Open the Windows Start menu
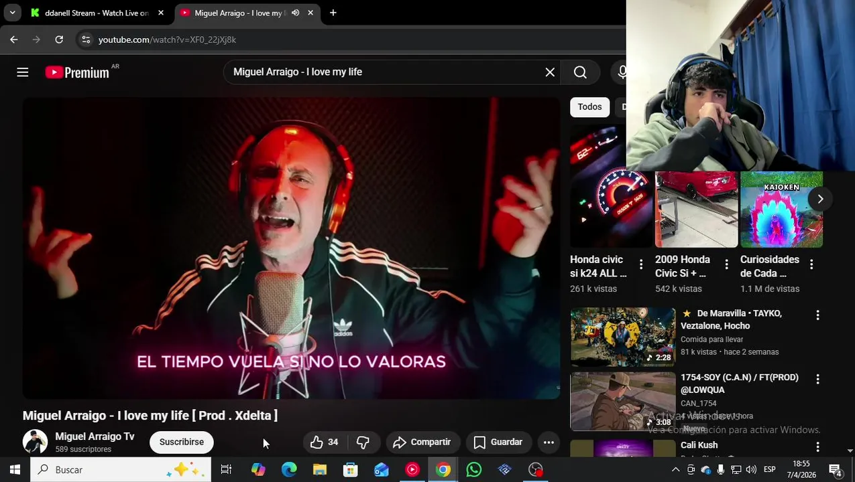855x482 pixels. [15, 469]
